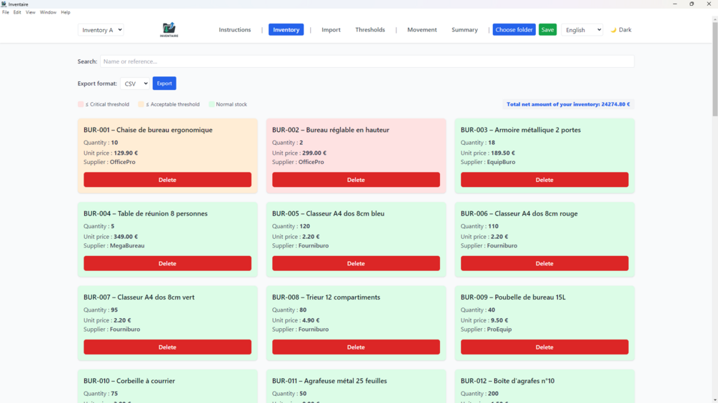The image size is (718, 403).
Task: Delete BUR-005 Classeur A4 bleu
Action: [356, 263]
